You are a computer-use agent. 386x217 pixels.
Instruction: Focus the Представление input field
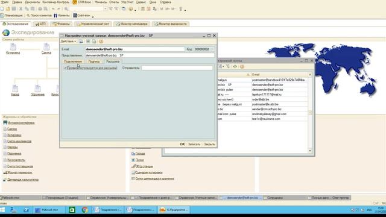click(150, 55)
